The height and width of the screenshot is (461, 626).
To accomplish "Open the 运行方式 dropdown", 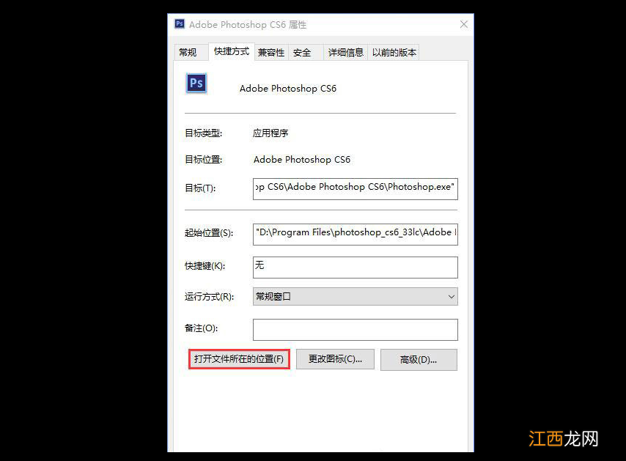I will pyautogui.click(x=356, y=297).
